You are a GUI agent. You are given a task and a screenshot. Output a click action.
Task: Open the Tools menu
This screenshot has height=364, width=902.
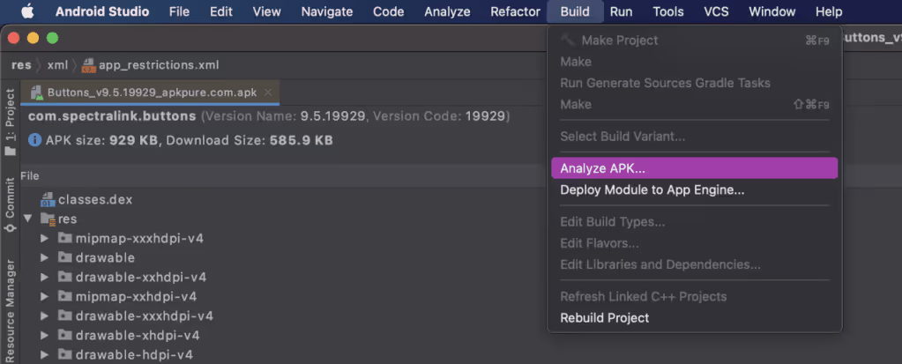pos(668,11)
